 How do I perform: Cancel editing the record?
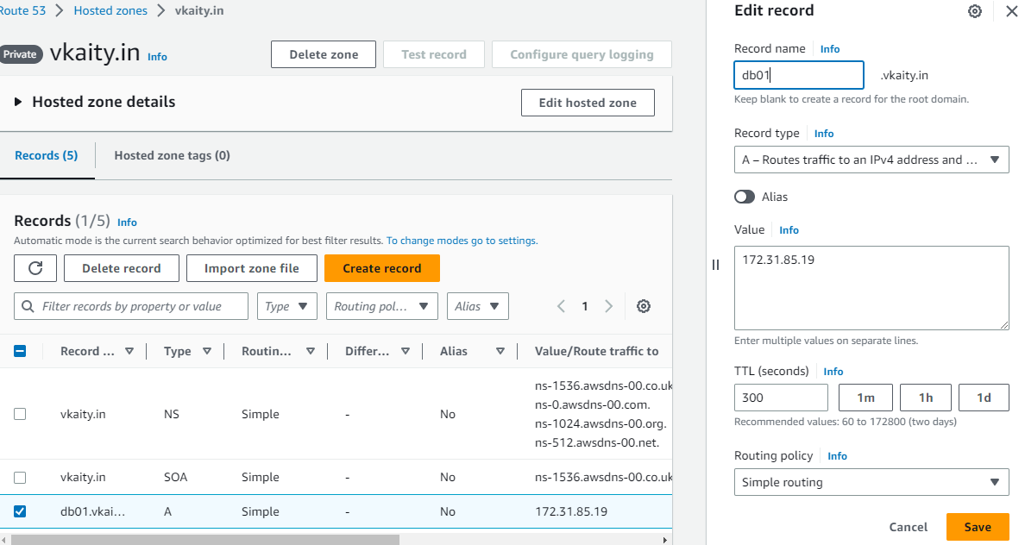[x=908, y=527]
